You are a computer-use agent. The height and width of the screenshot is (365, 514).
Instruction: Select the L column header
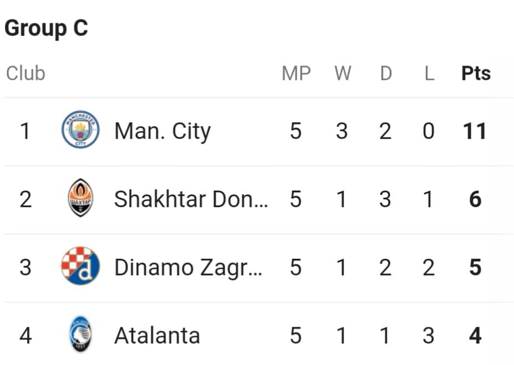coord(429,73)
